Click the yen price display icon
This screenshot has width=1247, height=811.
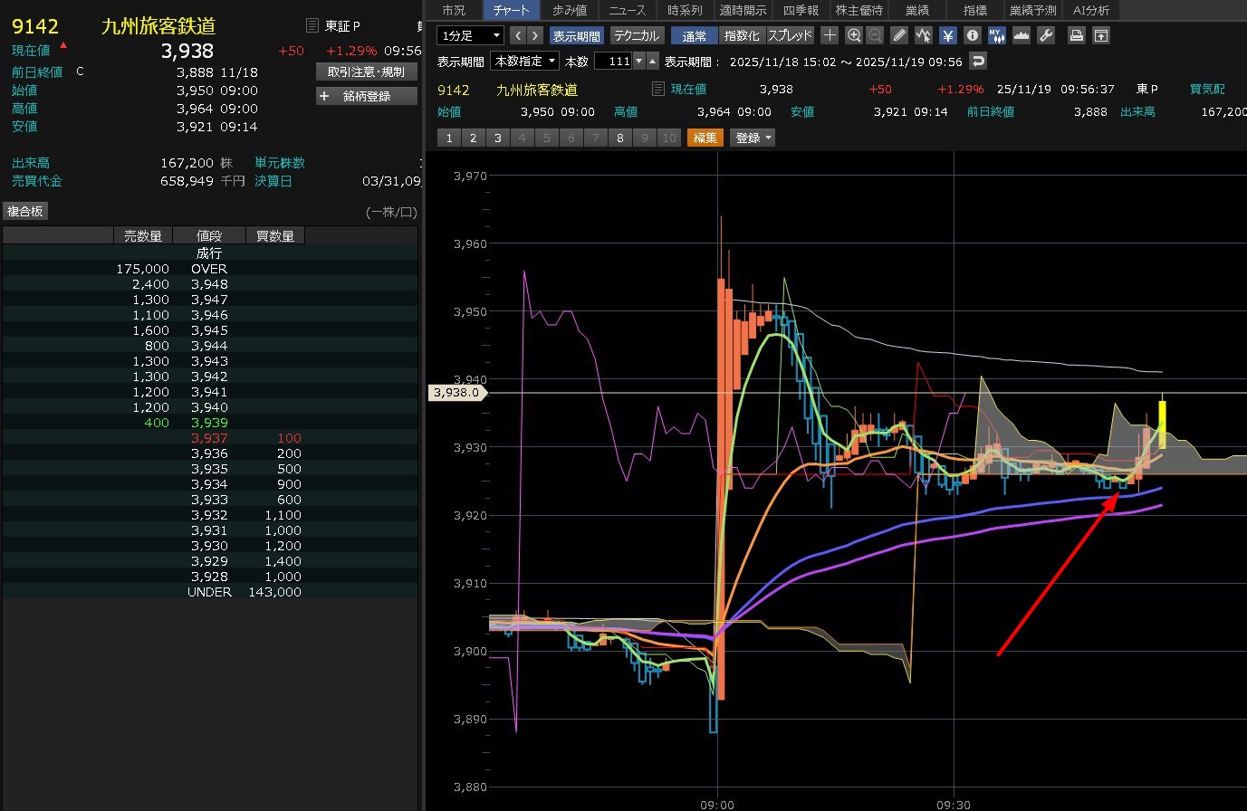tap(947, 35)
